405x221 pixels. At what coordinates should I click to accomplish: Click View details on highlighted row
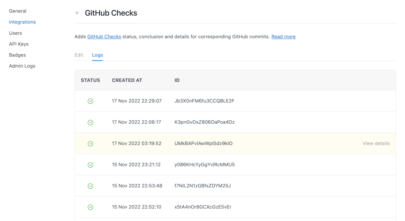[376, 143]
